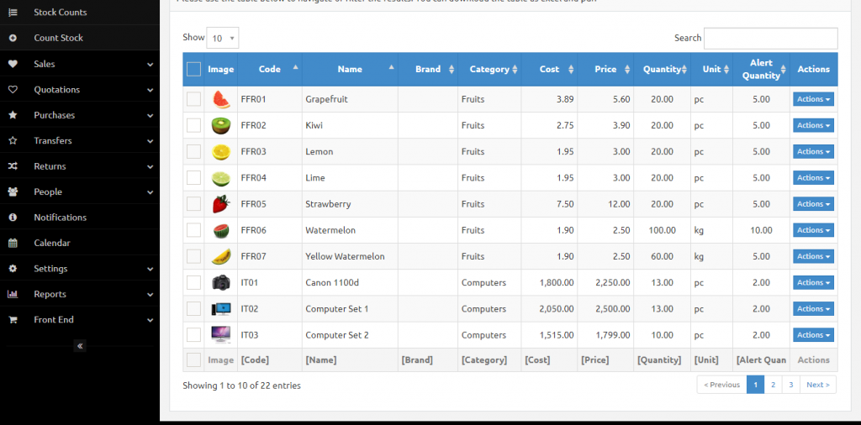Expand the Sales menu chevron

150,64
